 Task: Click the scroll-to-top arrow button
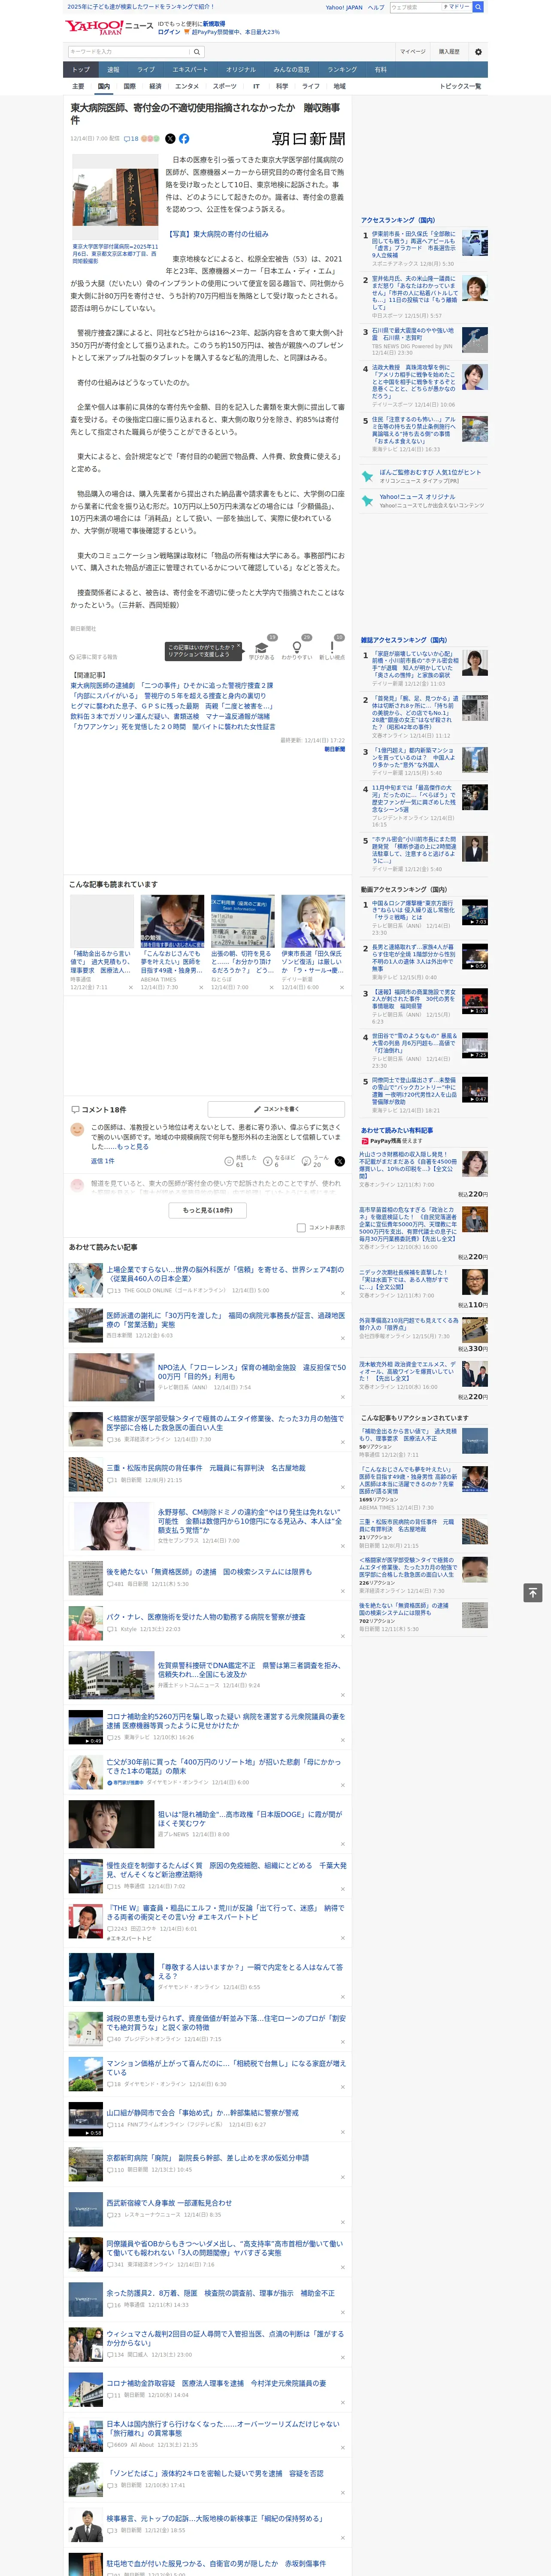coord(532,1592)
